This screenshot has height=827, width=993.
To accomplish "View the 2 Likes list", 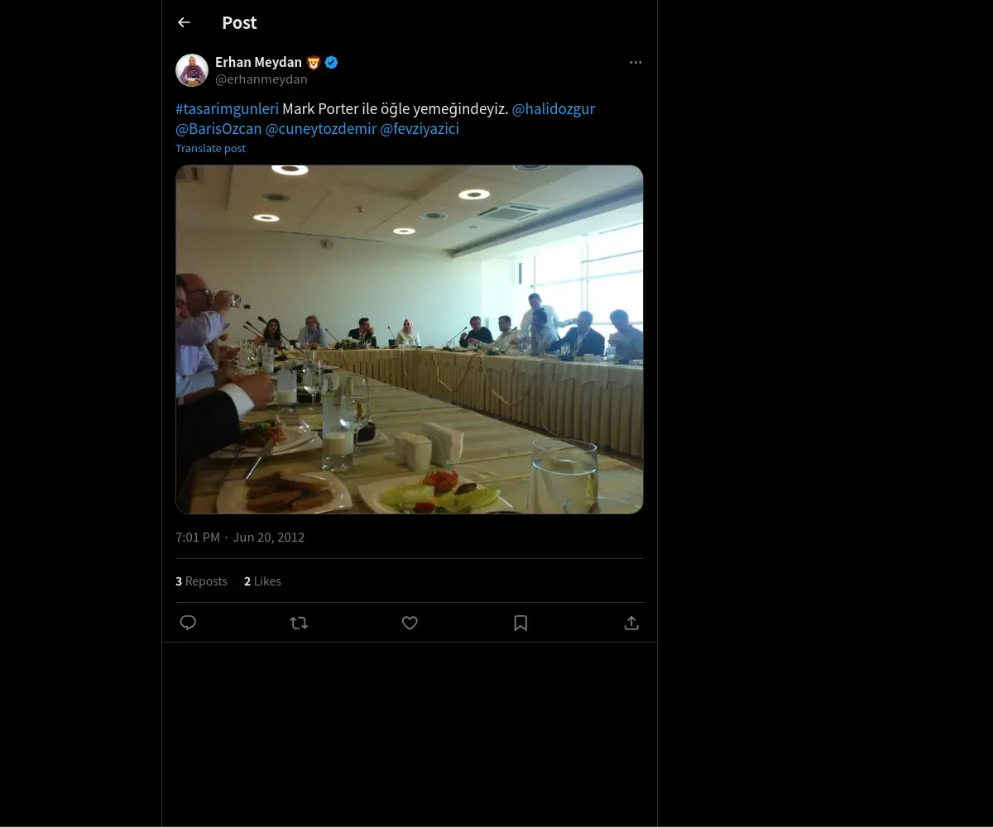I will point(262,581).
